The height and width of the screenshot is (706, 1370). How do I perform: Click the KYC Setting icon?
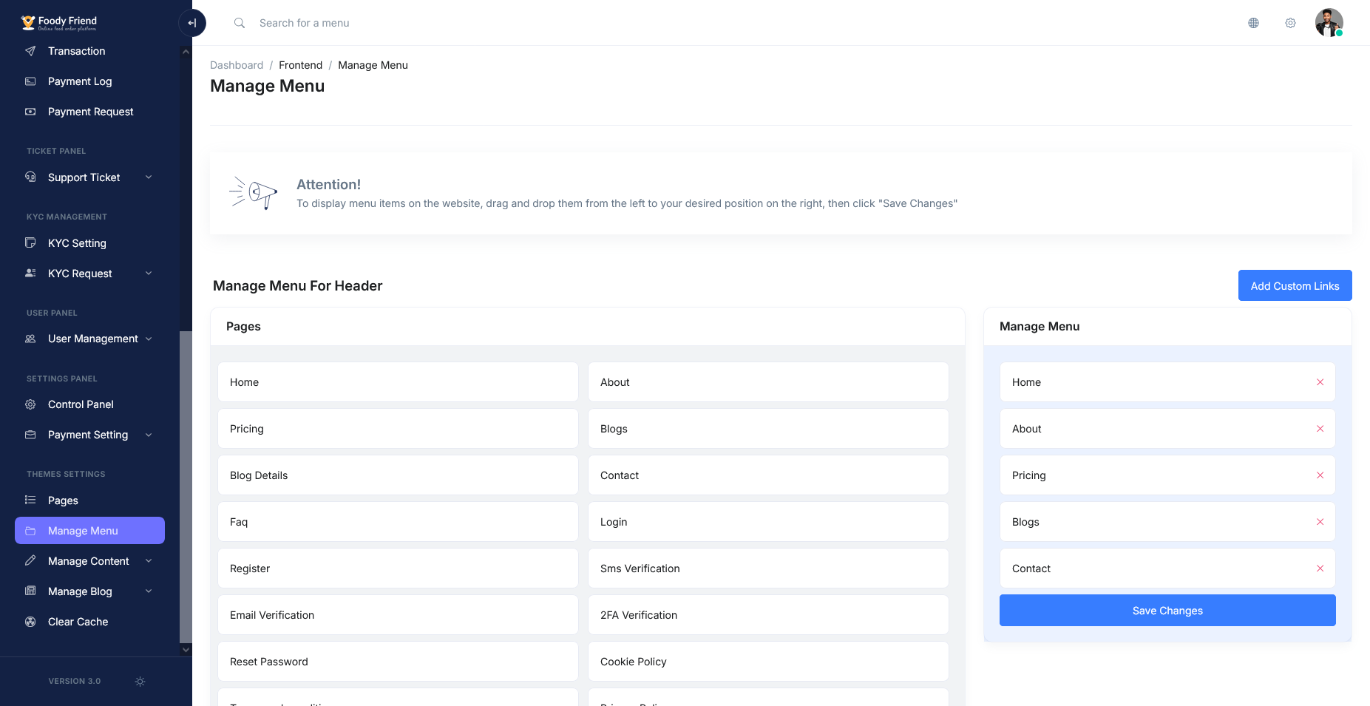[30, 243]
